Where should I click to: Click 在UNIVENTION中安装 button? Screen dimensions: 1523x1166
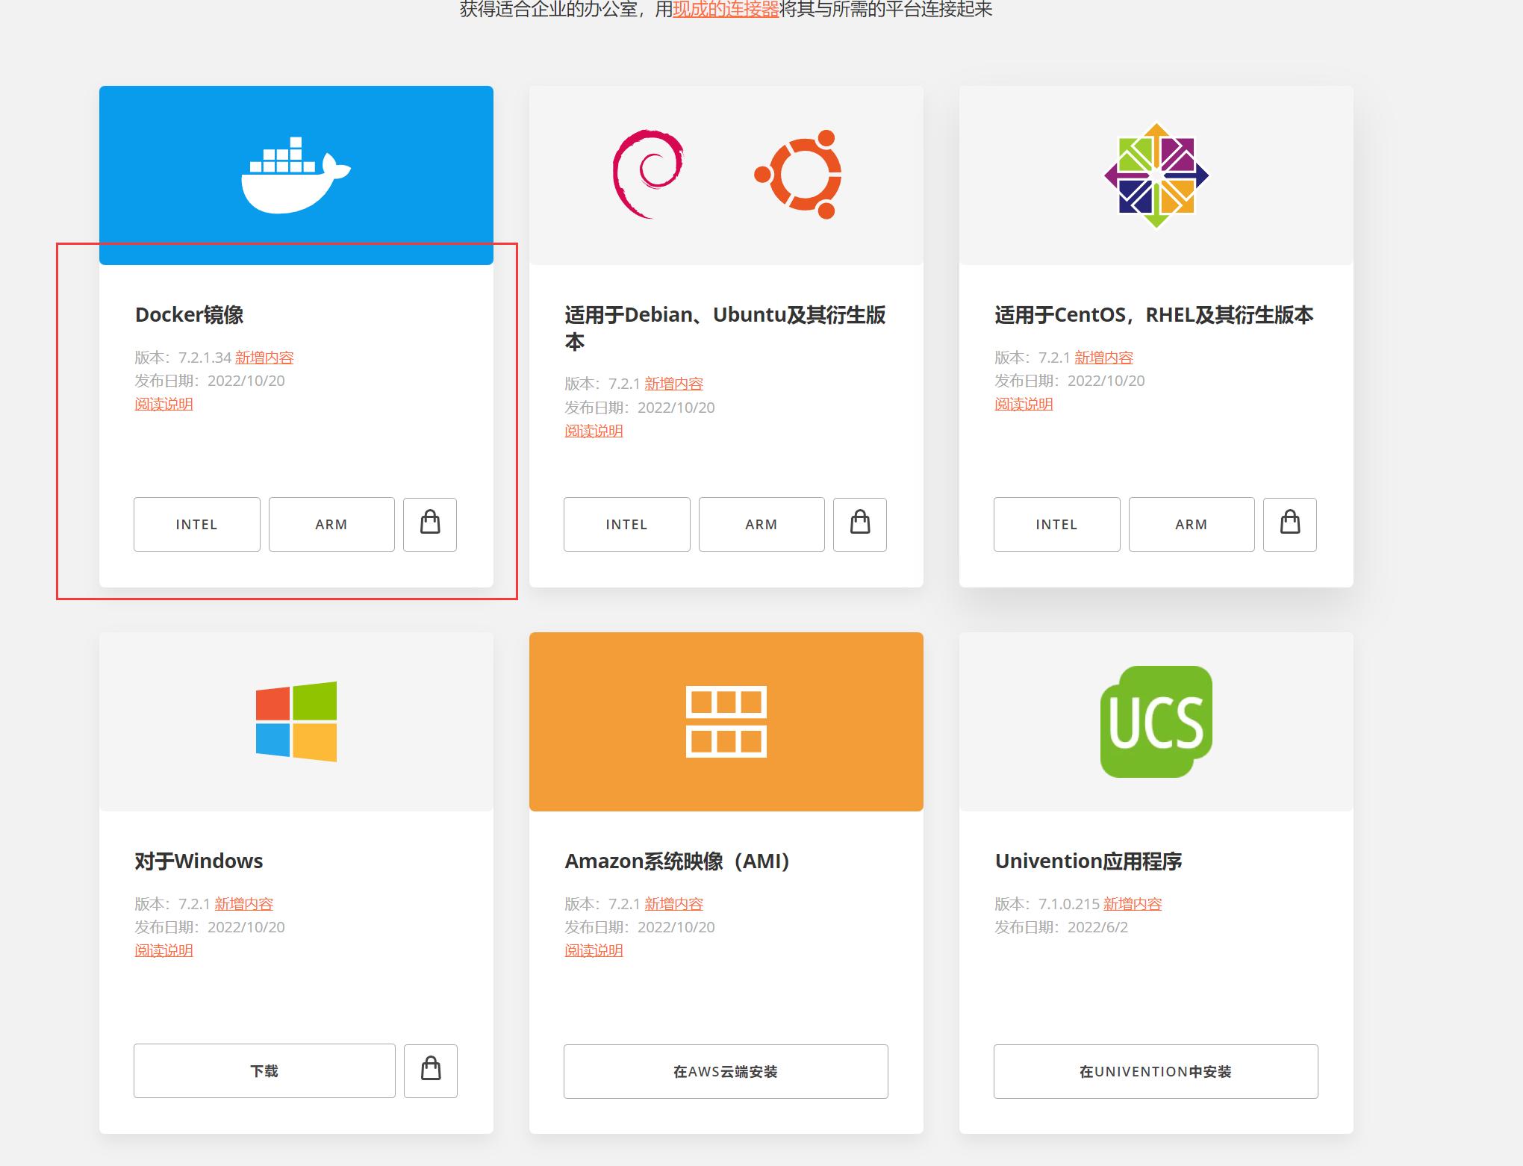point(1155,1070)
